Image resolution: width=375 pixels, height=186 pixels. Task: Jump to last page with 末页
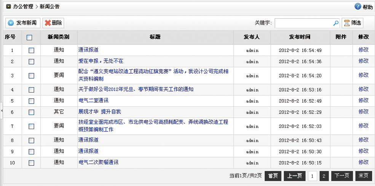[x=363, y=176]
